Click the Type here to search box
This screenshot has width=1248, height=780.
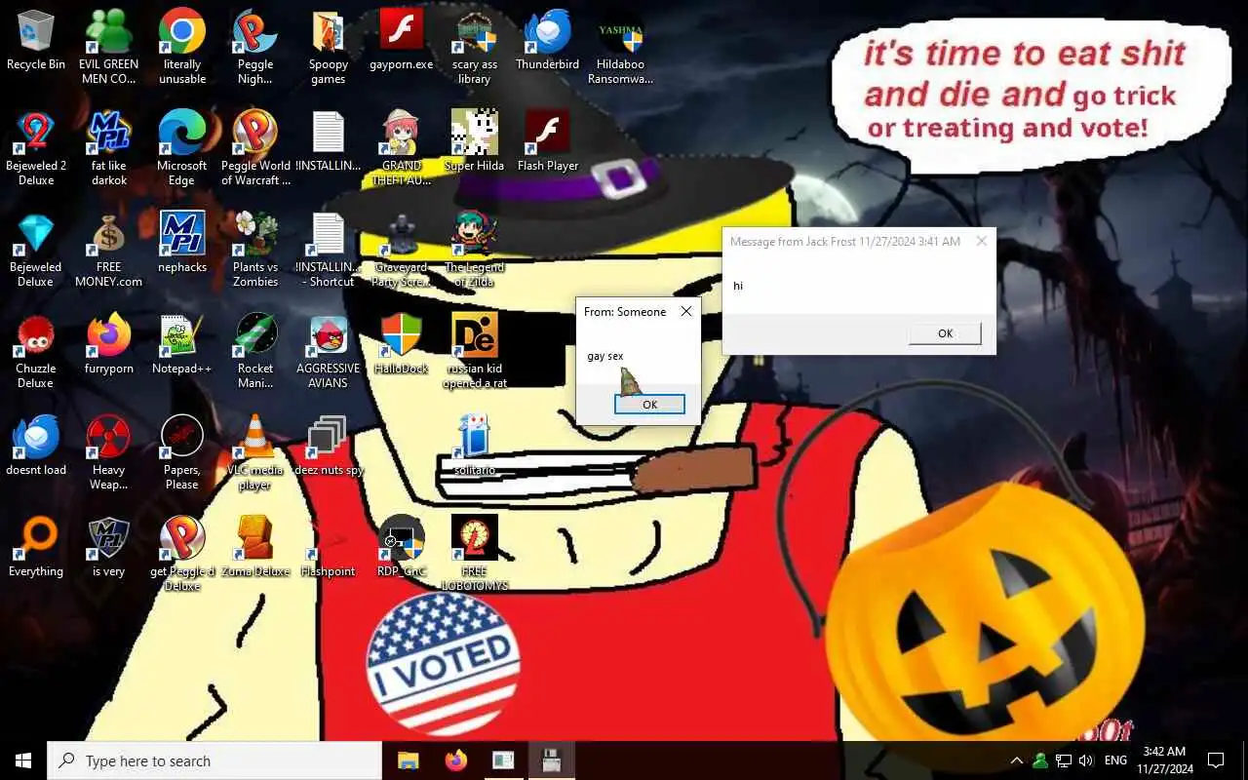214,760
